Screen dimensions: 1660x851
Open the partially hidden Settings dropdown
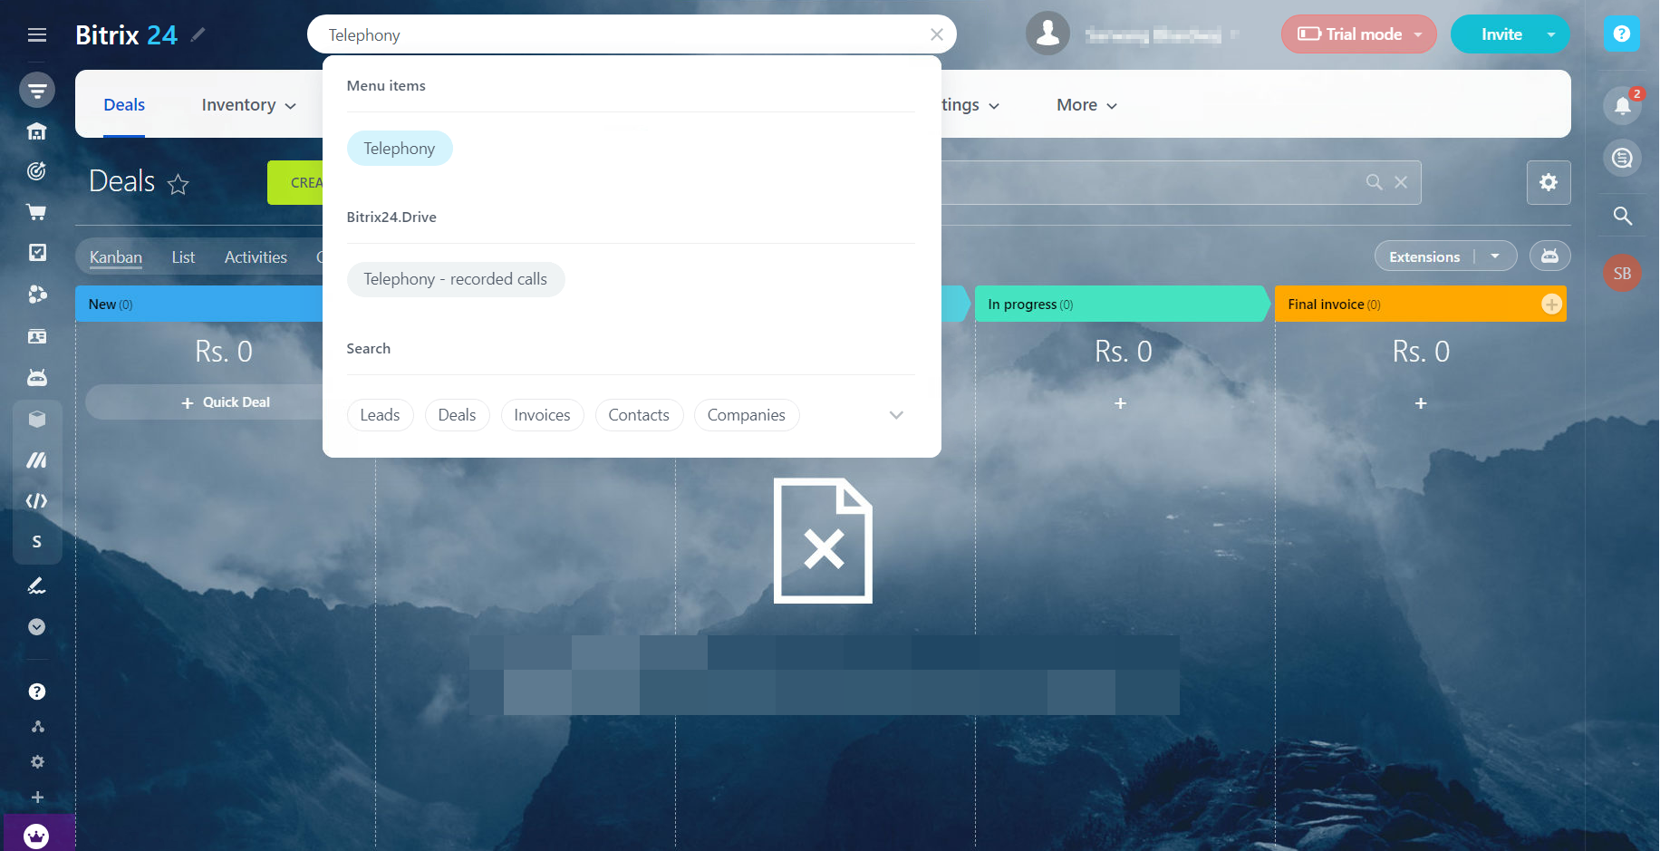pos(970,105)
